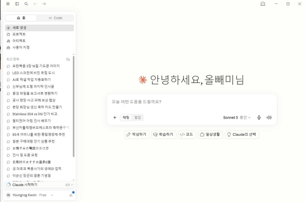Click the ghost incognito chat icon

[x=263, y=4]
